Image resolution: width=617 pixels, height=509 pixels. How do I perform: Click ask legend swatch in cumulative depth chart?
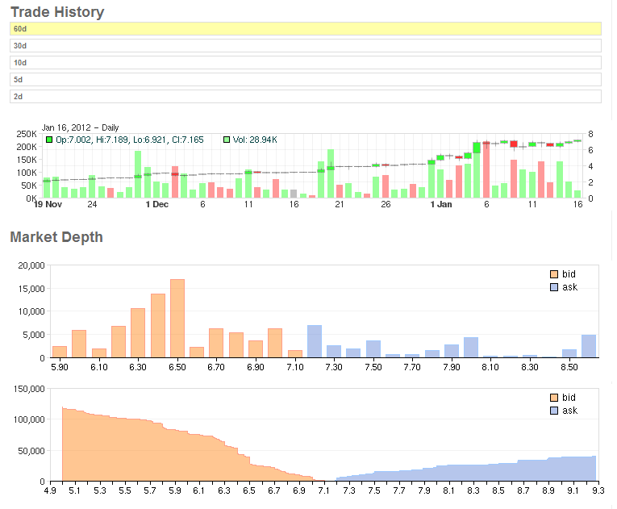553,411
